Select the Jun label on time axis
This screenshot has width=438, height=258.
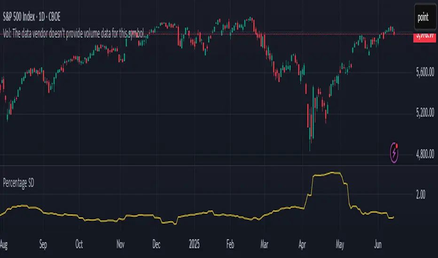(x=378, y=244)
